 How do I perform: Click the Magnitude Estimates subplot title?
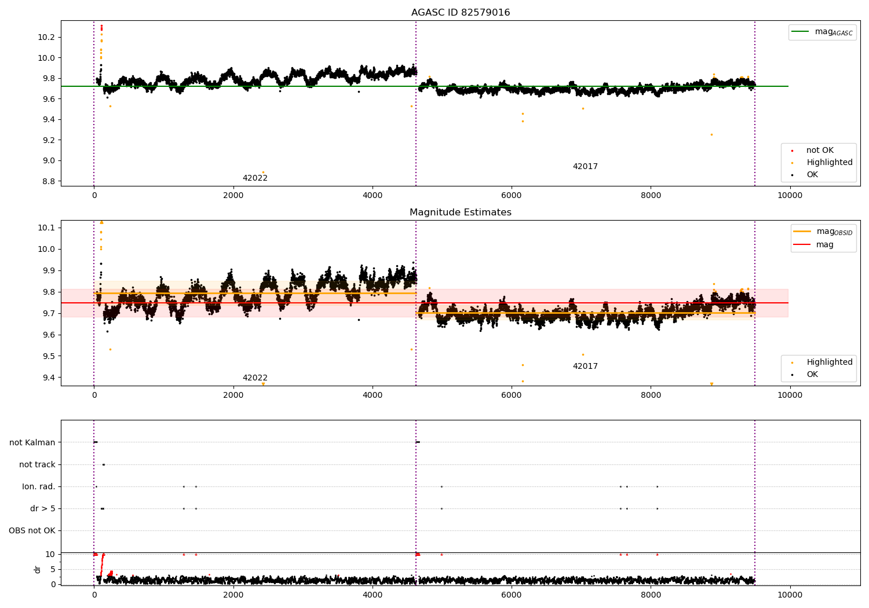(461, 213)
